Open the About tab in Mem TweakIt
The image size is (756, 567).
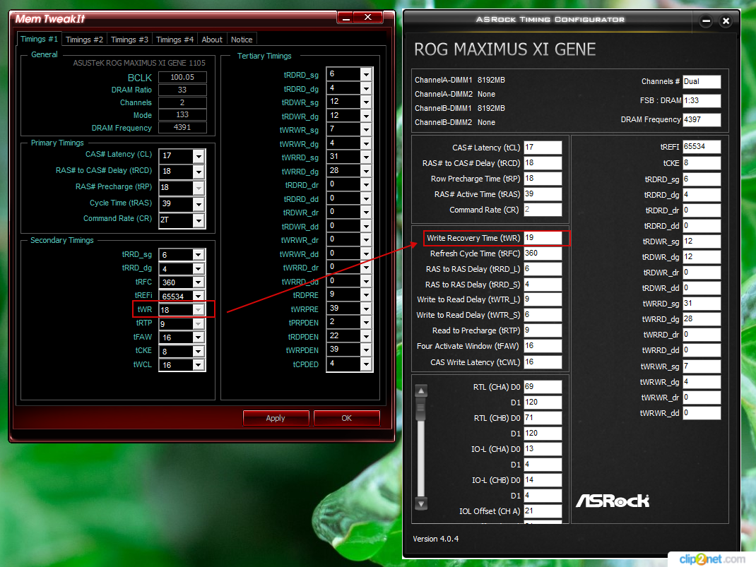(x=212, y=40)
